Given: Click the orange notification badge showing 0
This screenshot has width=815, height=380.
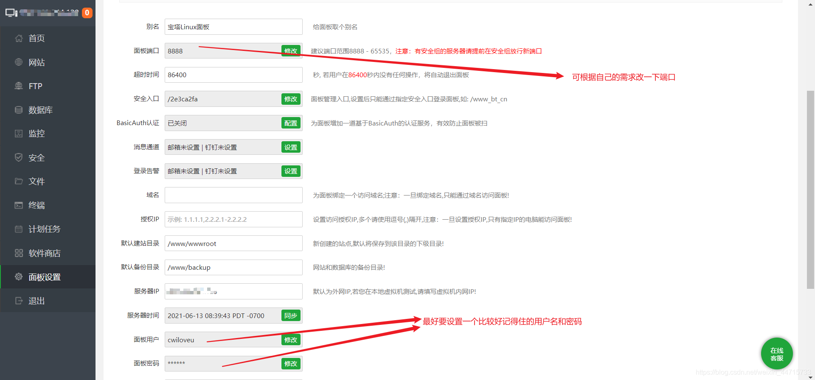Looking at the screenshot, I should [x=87, y=13].
